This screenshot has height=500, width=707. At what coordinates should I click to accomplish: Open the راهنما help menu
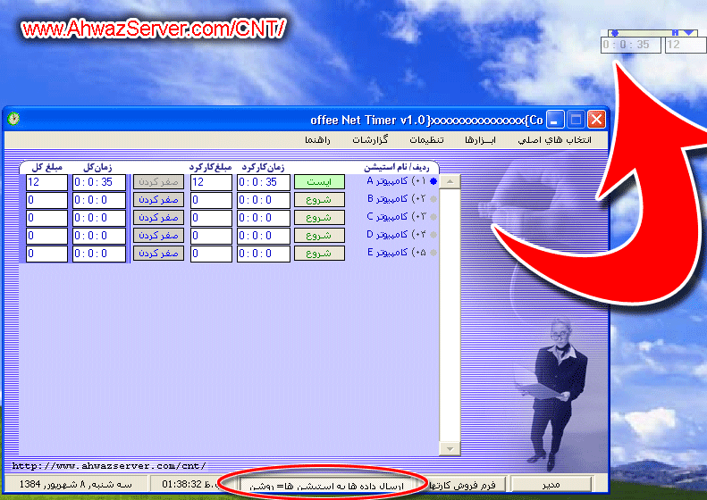[x=317, y=140]
